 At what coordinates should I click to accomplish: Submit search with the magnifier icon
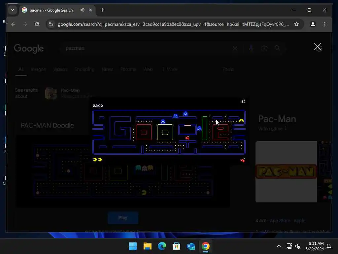[277, 48]
